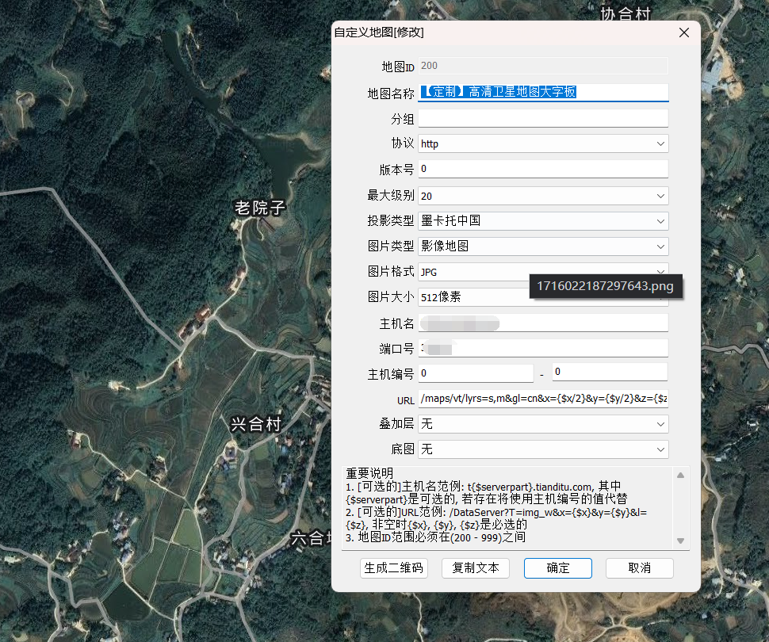Image resolution: width=769 pixels, height=642 pixels.
Task: Cancel using the 取消 button
Action: pyautogui.click(x=639, y=568)
